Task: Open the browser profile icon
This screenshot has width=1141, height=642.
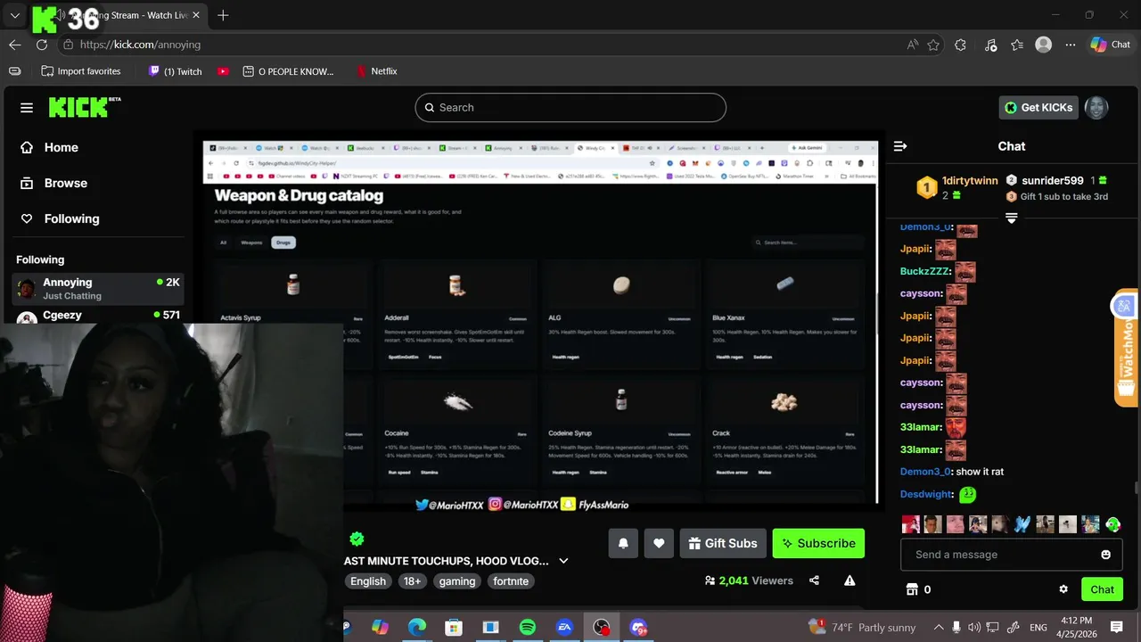Action: coord(1044,45)
